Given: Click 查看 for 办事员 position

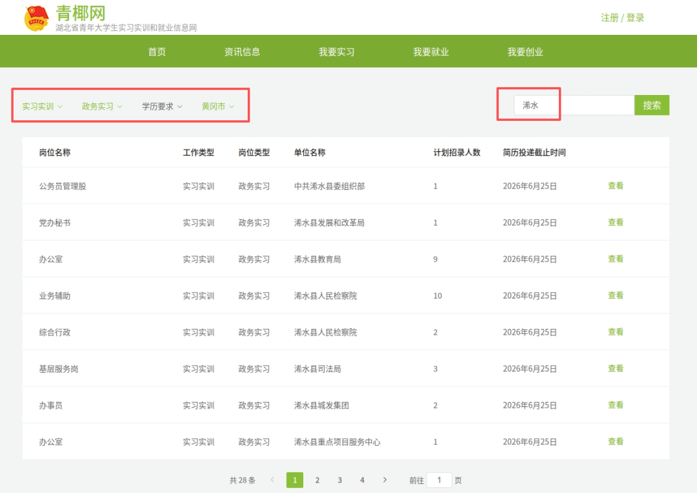Looking at the screenshot, I should click(x=616, y=404).
